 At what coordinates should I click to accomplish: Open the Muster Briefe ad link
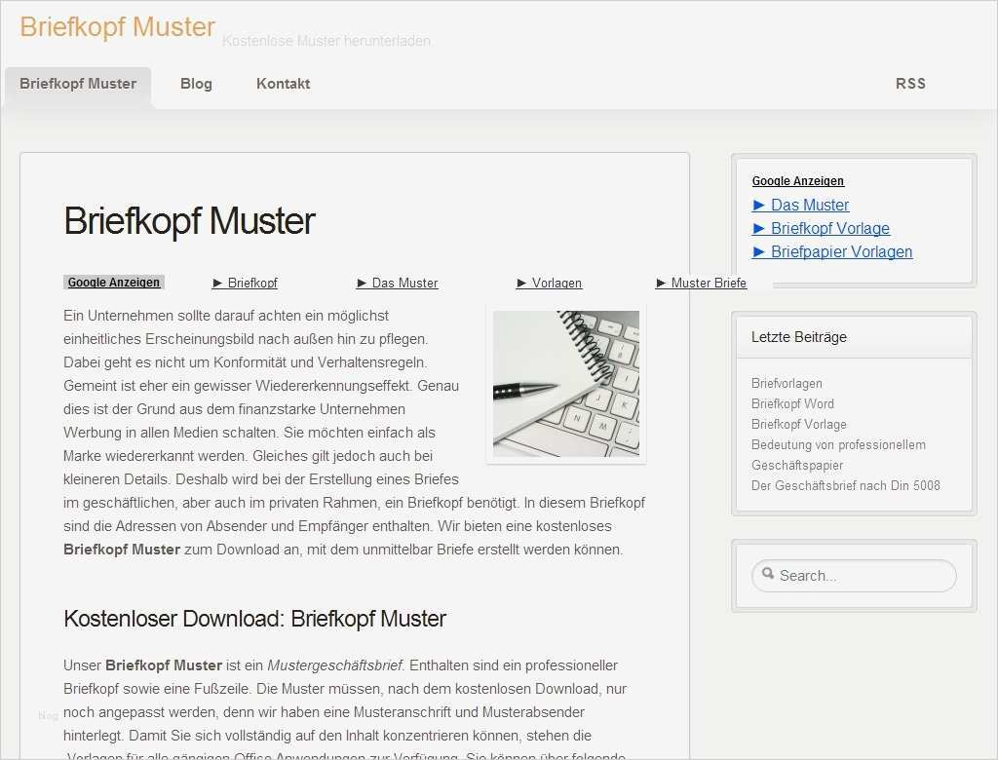point(702,283)
